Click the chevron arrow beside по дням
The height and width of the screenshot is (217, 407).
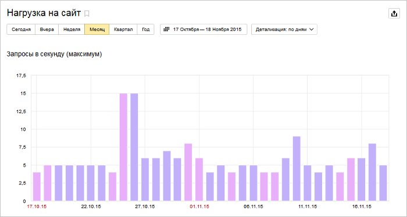(x=312, y=29)
